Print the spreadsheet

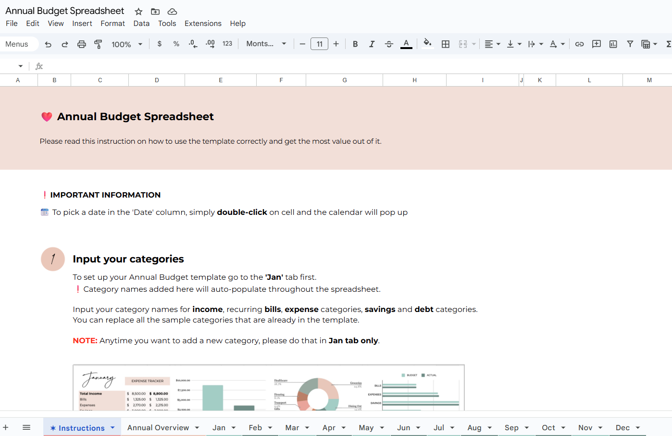[x=82, y=44]
